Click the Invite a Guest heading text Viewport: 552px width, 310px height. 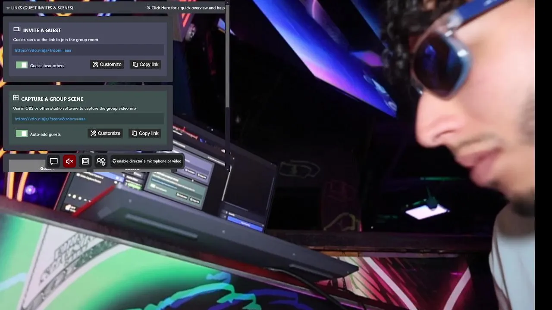coord(42,31)
